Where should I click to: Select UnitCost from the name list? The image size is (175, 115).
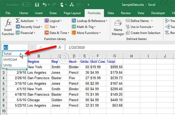15,60
